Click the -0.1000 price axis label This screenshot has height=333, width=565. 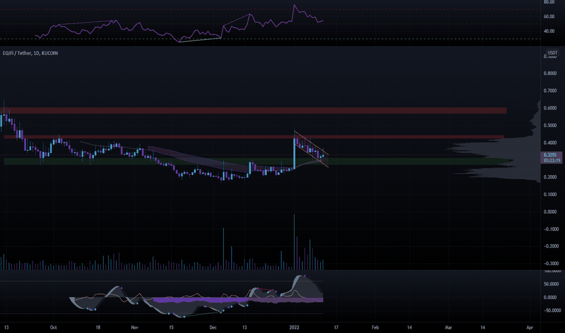[x=551, y=229]
